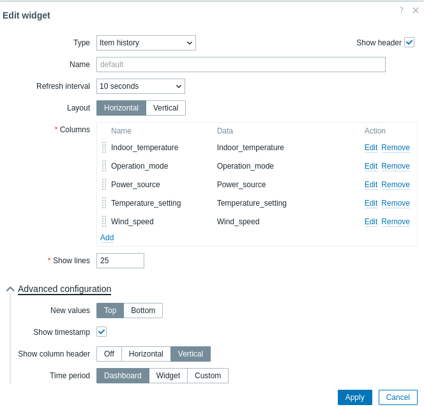Click drag handle for Operation_mode column
The image size is (424, 407).
click(104, 166)
